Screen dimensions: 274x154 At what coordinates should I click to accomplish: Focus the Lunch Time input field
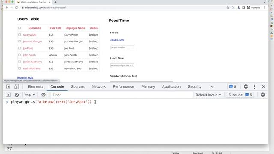[x=122, y=65]
